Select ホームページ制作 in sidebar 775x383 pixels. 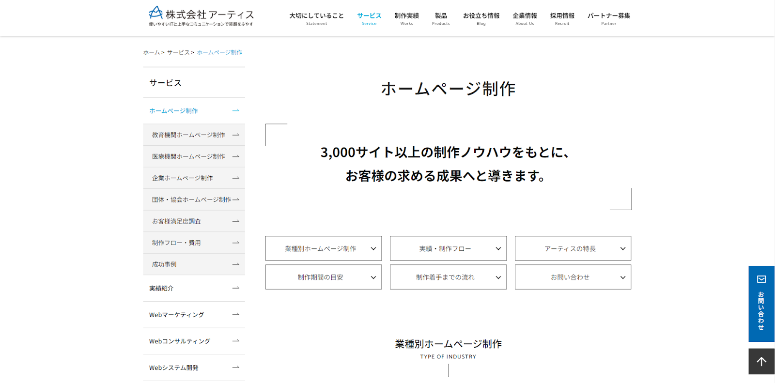pos(194,111)
